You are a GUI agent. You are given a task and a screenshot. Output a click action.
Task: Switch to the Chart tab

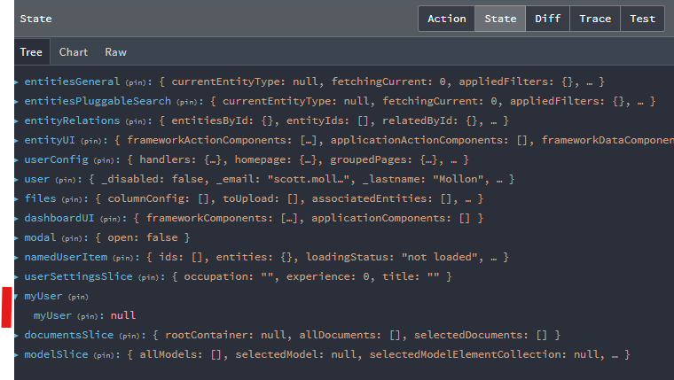point(73,52)
